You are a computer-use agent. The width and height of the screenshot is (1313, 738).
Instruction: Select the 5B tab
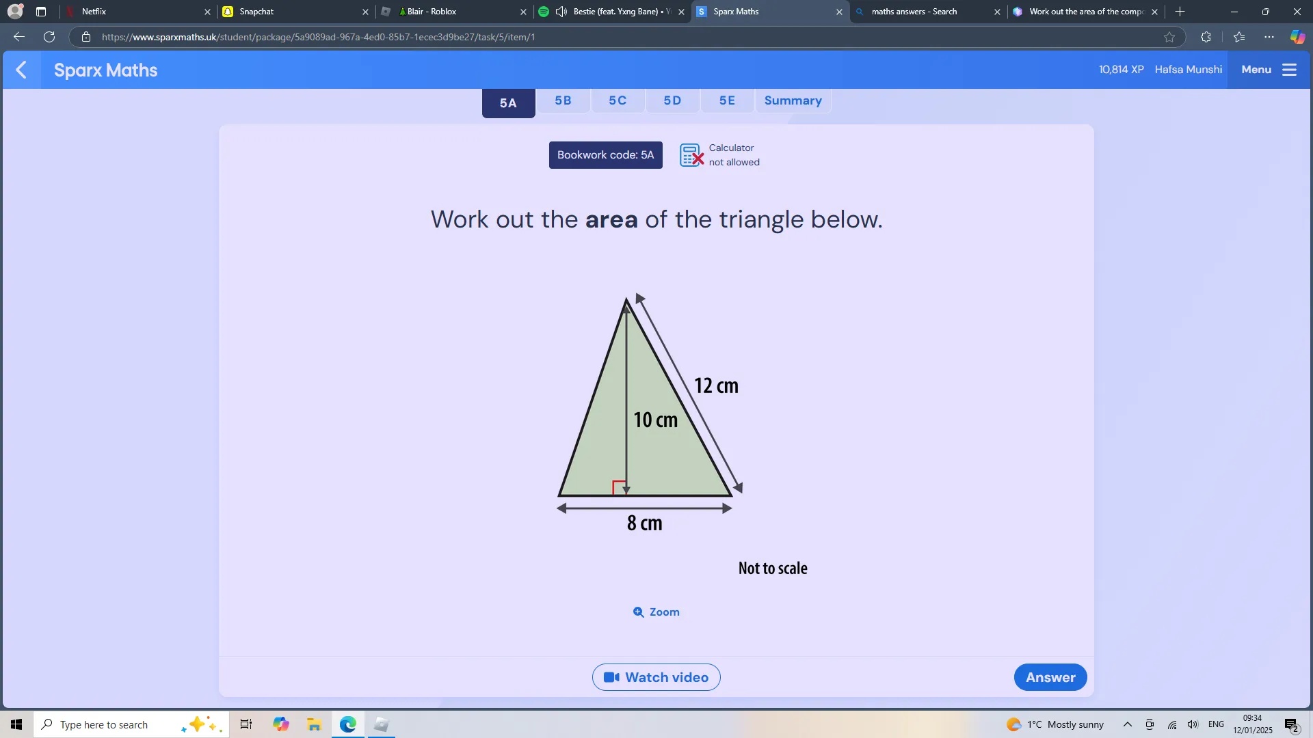tap(563, 100)
